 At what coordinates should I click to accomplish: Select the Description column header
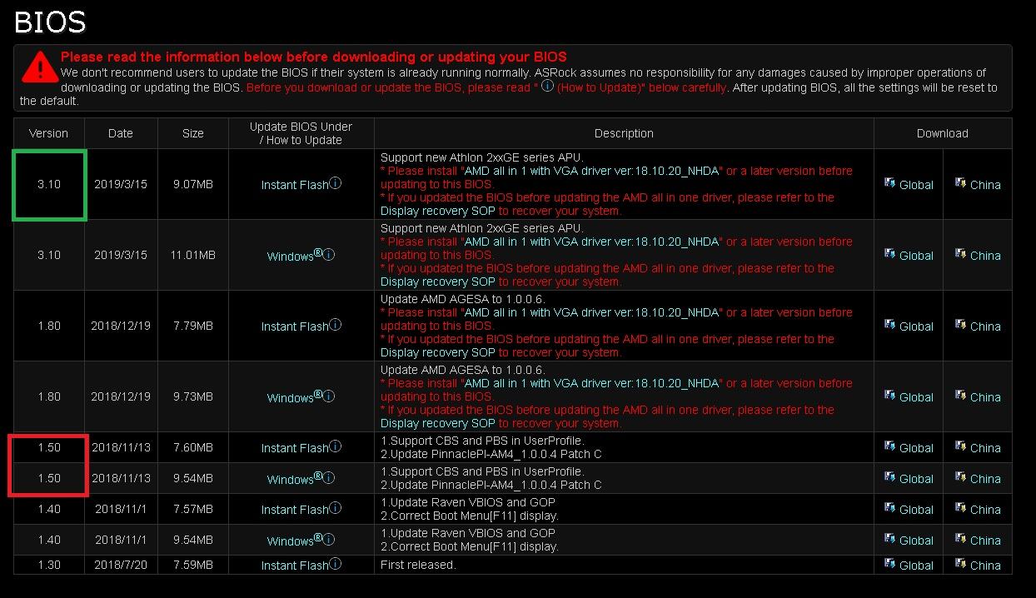click(624, 133)
